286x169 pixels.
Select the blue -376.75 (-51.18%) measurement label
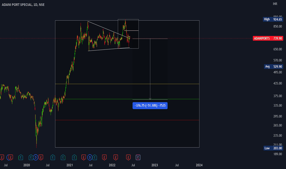tap(150, 106)
